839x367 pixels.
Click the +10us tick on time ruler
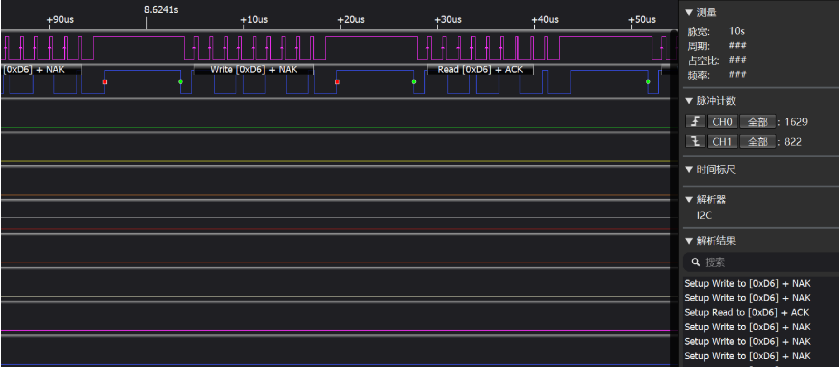click(x=254, y=19)
